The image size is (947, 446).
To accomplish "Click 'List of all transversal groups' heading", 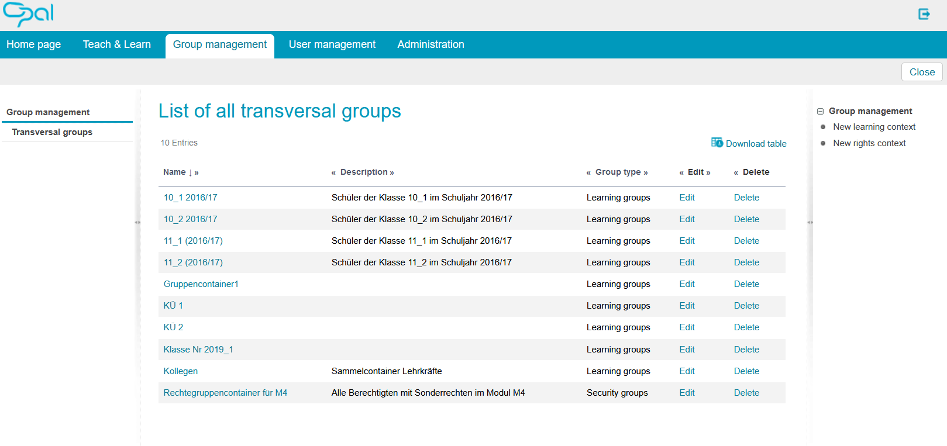I will pos(280,111).
